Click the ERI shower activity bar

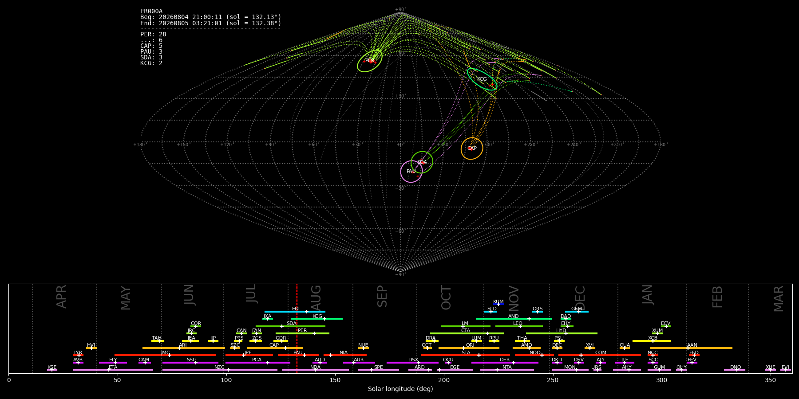(x=295, y=312)
